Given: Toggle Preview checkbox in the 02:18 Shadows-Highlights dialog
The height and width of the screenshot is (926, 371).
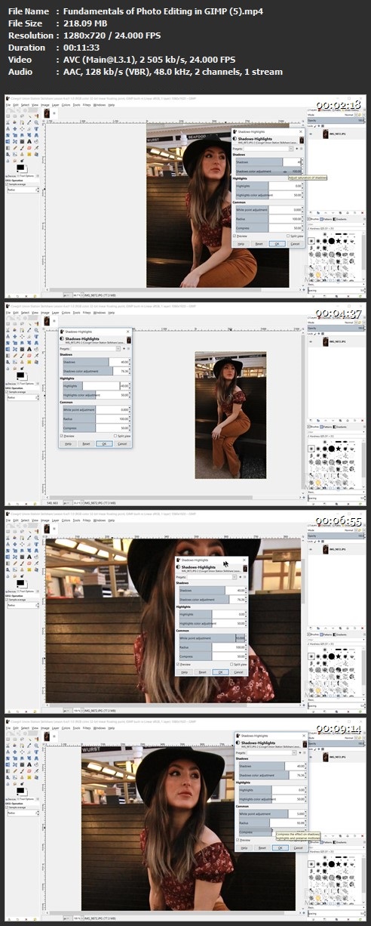Looking at the screenshot, I should pyautogui.click(x=235, y=236).
